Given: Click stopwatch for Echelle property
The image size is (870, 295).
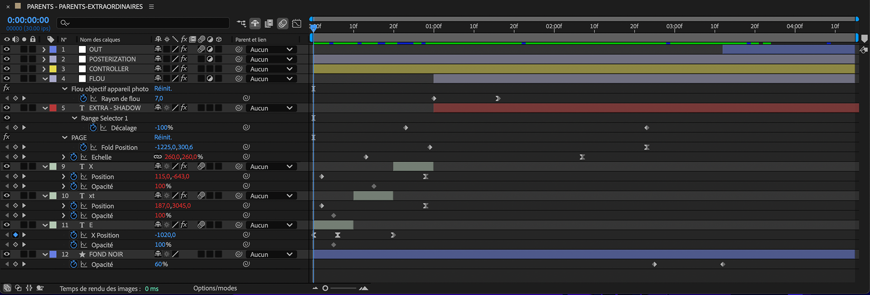Looking at the screenshot, I should coord(73,157).
